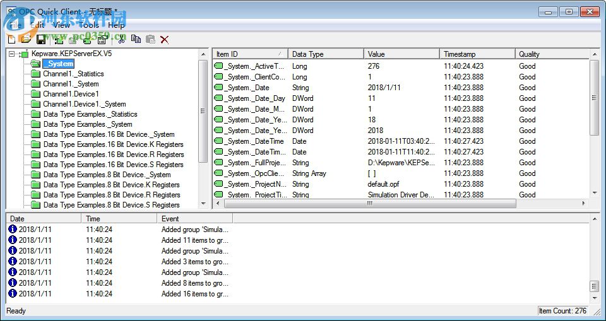Click the red Delete X icon

point(165,39)
